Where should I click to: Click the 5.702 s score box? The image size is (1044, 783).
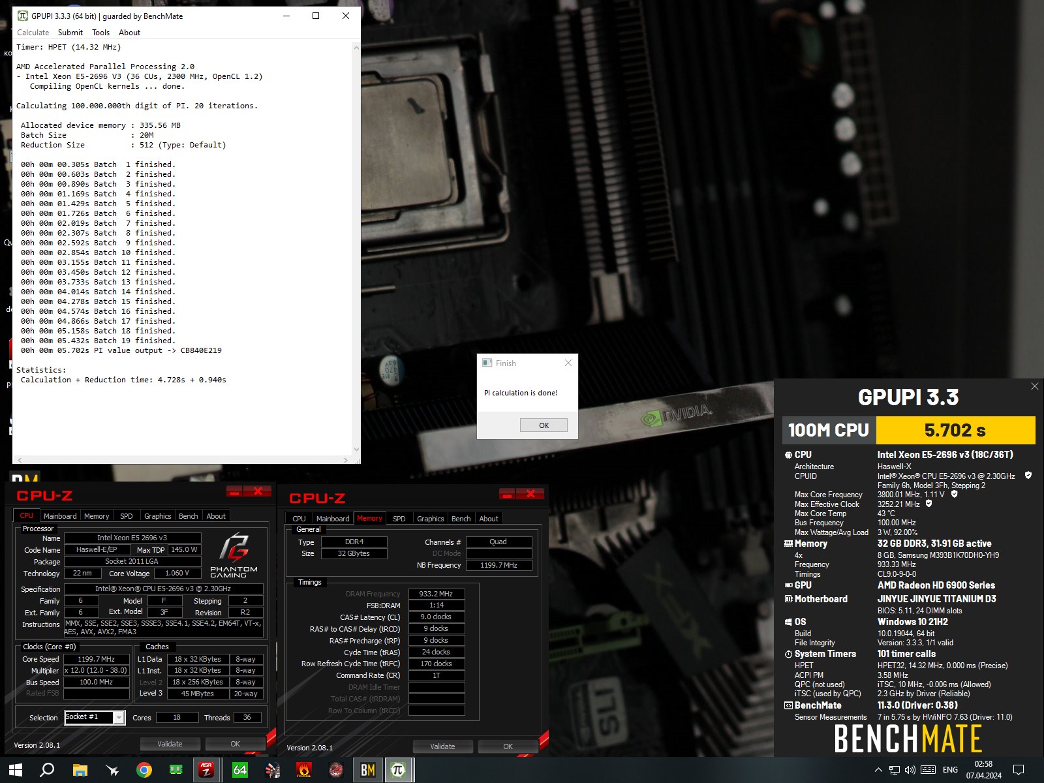(x=955, y=431)
